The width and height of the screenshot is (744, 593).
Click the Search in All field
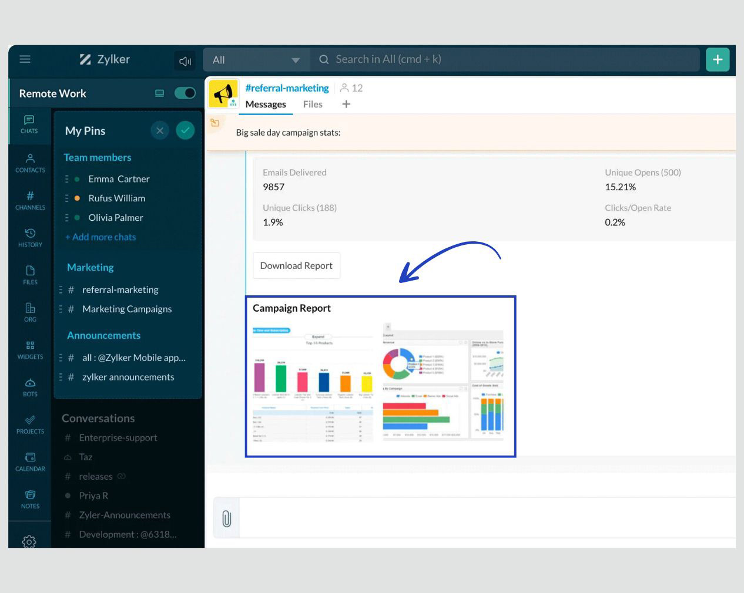(x=505, y=59)
